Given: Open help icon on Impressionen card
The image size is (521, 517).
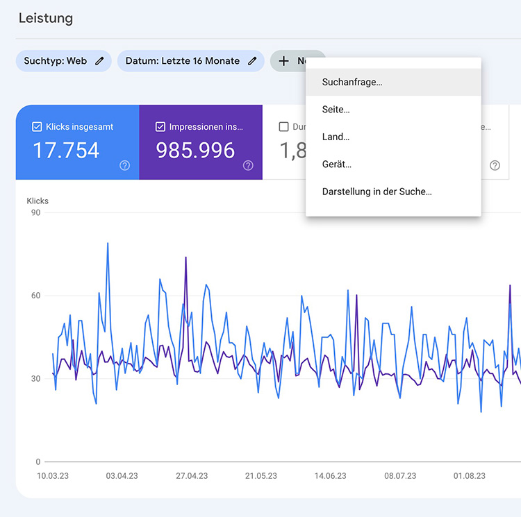Looking at the screenshot, I should coord(248,165).
